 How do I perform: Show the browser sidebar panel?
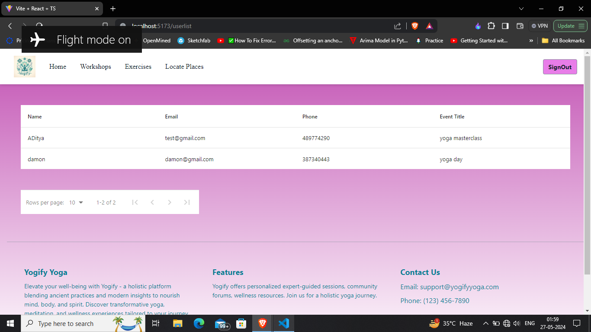505,26
